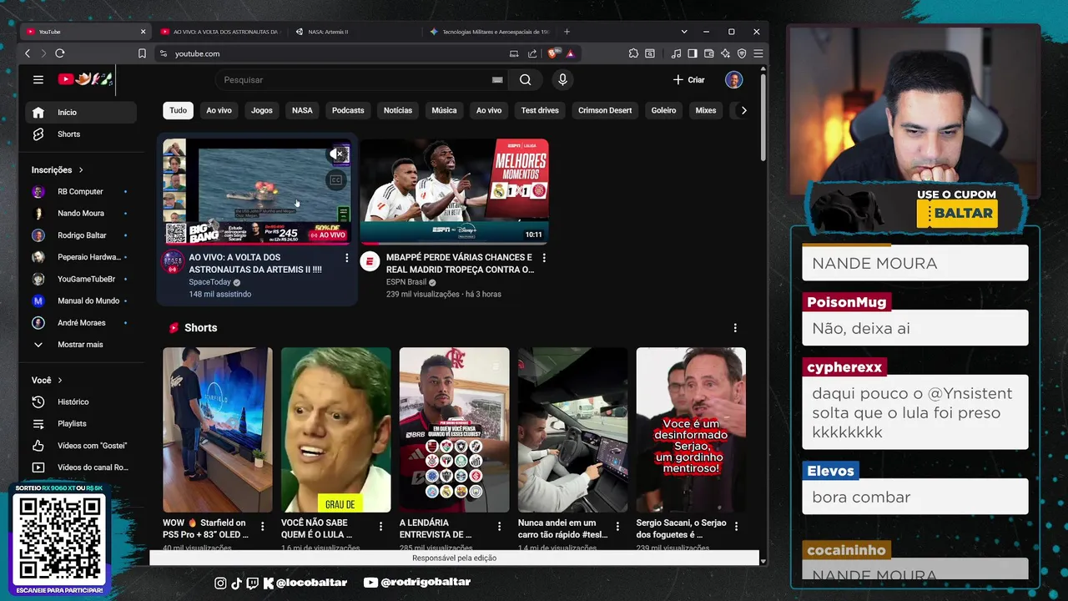The height and width of the screenshot is (601, 1068).
Task: Open the Nando Moura subscription
Action: (x=80, y=214)
